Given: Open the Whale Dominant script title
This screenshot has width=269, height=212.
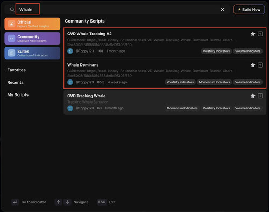Looking at the screenshot, I should 82,65.
